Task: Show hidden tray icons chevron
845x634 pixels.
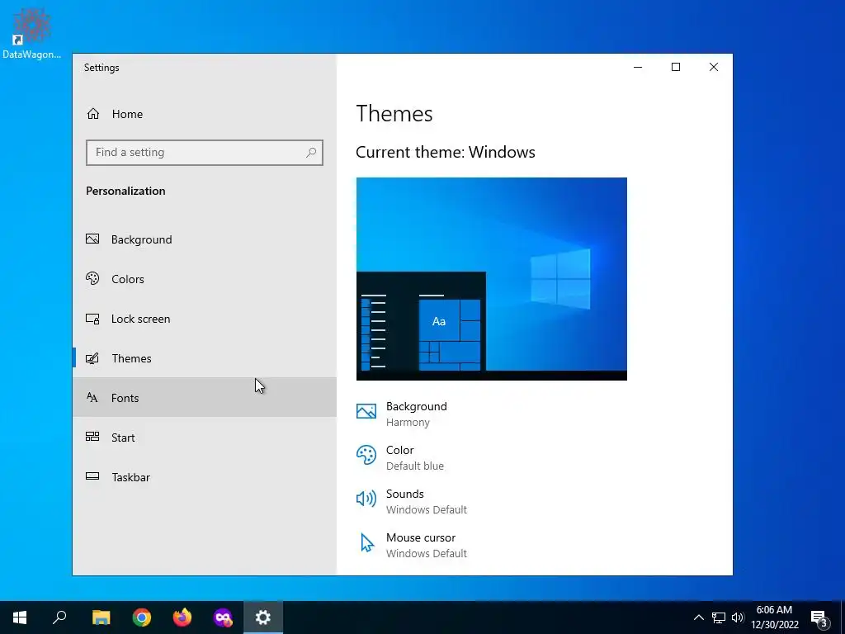Action: [x=698, y=617]
